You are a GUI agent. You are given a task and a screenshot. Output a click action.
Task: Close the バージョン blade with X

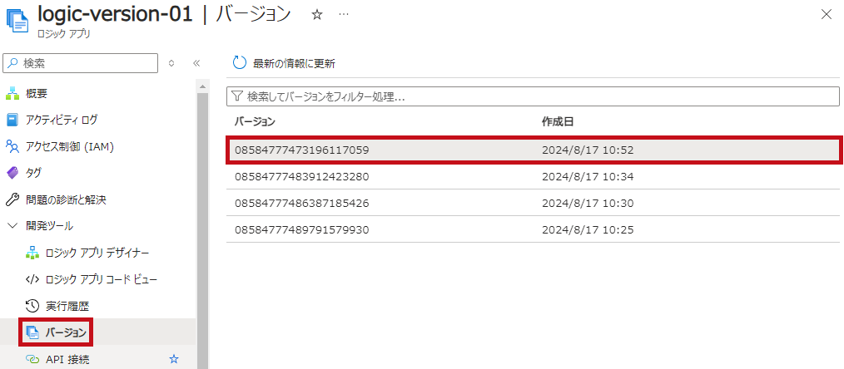[x=827, y=14]
